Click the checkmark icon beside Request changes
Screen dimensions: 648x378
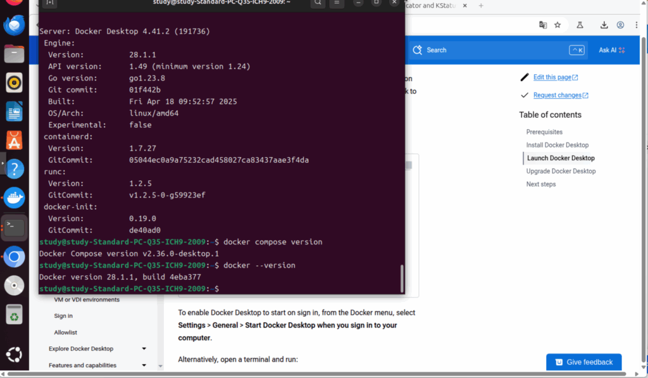tap(525, 95)
